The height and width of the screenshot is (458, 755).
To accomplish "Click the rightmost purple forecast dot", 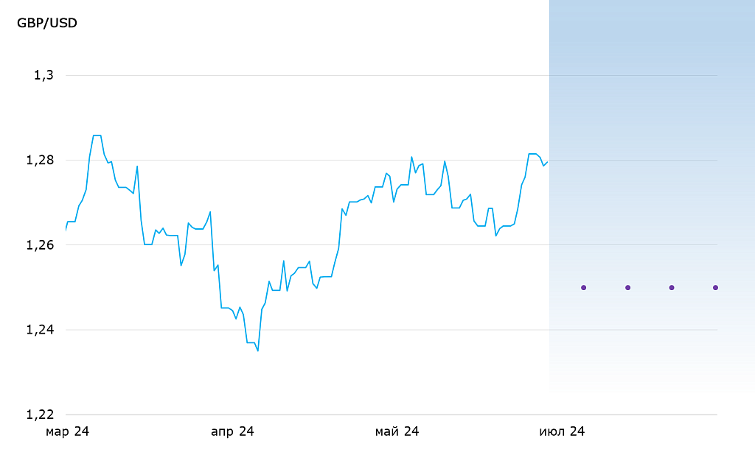I will pos(715,287).
